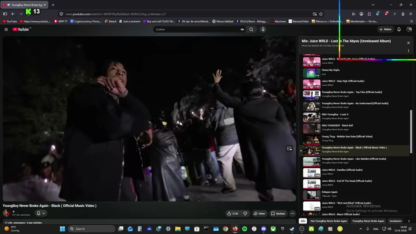This screenshot has width=416, height=234.
Task: Open Discord from the taskbar
Action: (x=264, y=229)
